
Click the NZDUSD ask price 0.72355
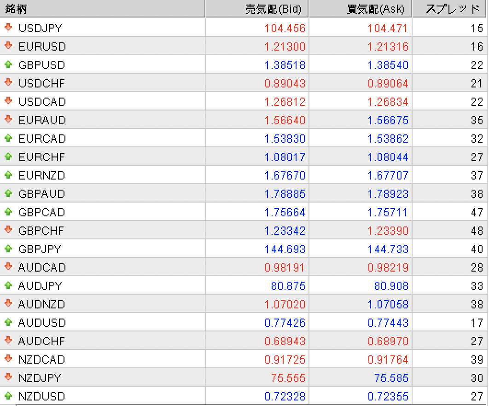point(388,396)
